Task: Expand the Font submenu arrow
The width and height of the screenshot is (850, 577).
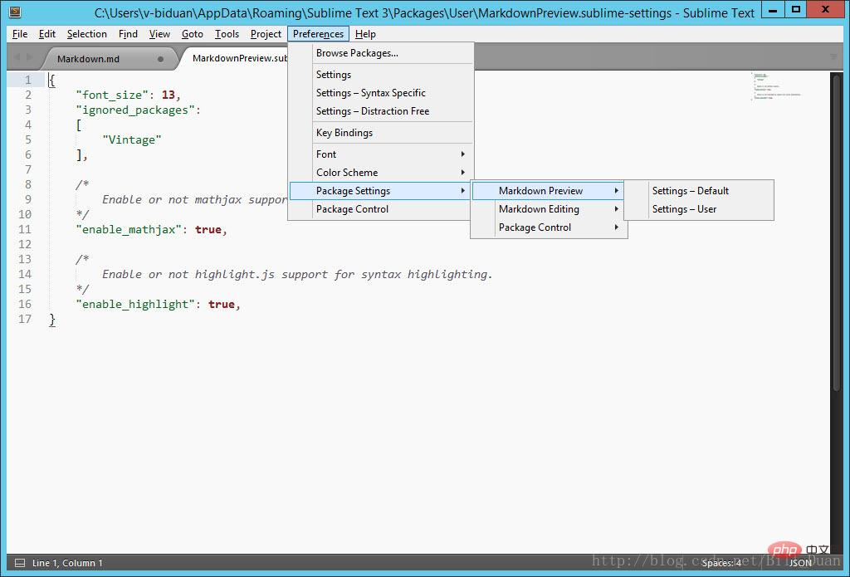Action: 462,154
